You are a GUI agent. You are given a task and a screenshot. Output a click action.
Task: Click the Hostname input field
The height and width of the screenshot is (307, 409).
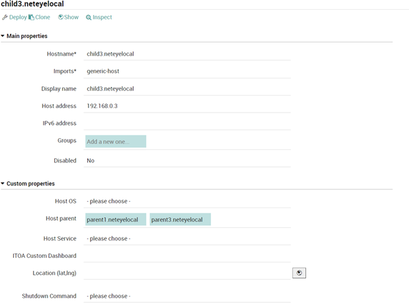click(x=187, y=54)
